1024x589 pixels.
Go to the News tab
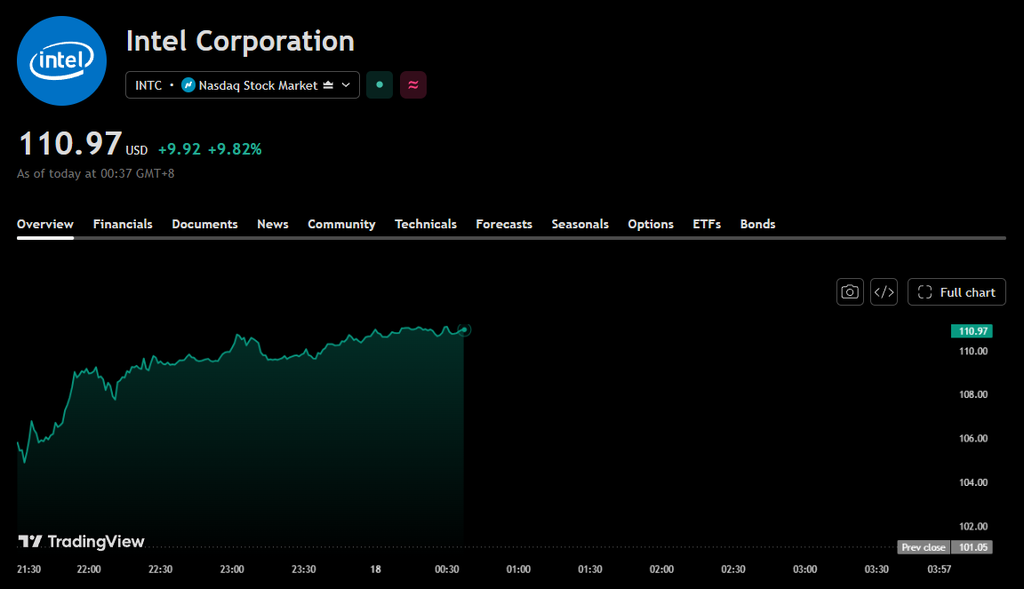click(272, 224)
